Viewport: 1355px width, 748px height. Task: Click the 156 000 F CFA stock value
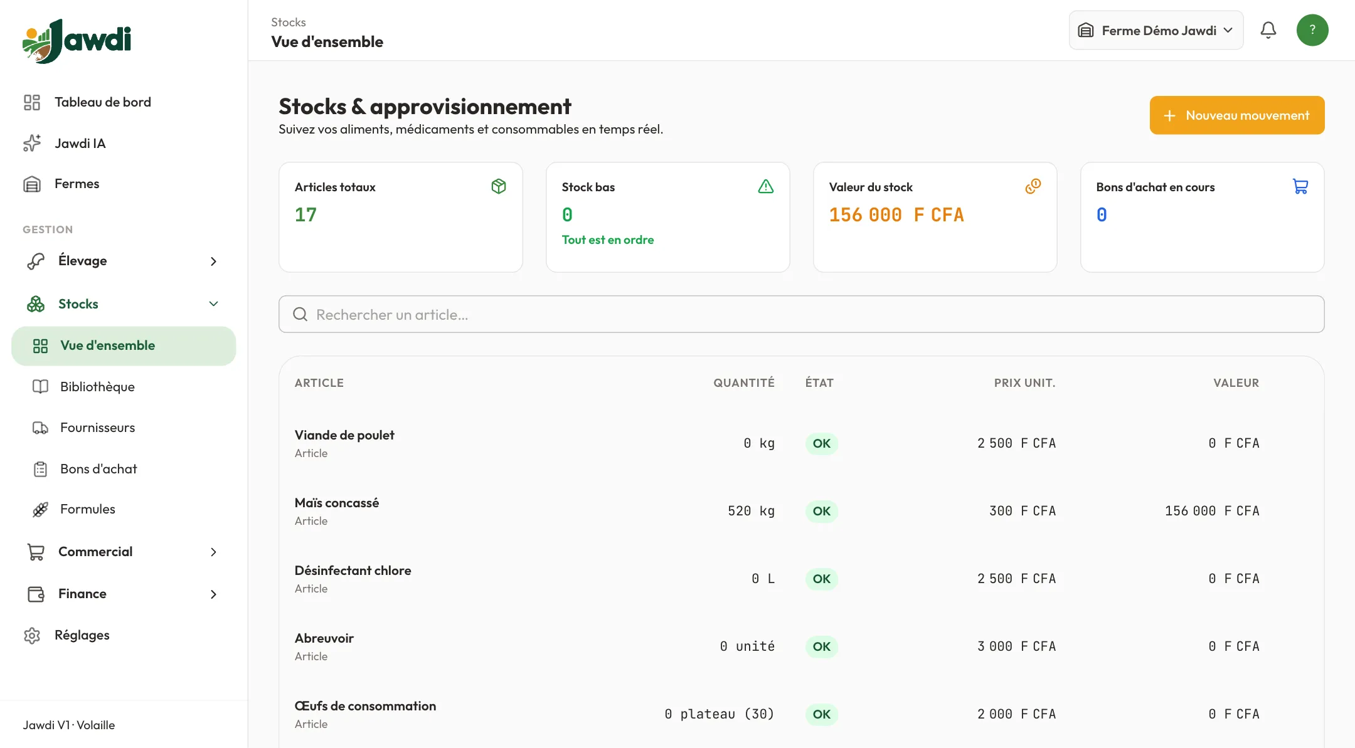pyautogui.click(x=896, y=215)
